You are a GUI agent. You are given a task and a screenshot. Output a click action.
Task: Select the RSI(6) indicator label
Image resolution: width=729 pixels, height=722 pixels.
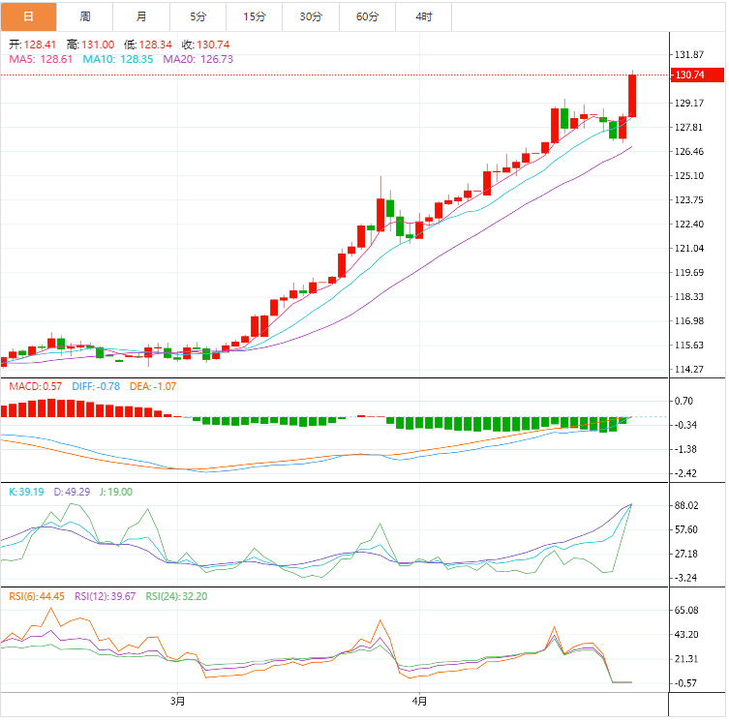pos(37,596)
